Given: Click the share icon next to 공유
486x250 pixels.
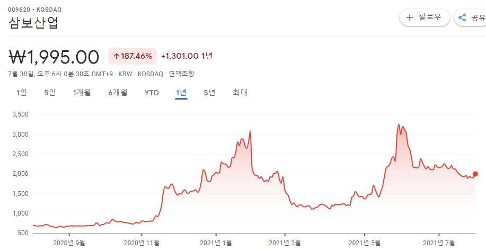Looking at the screenshot, I should point(462,17).
